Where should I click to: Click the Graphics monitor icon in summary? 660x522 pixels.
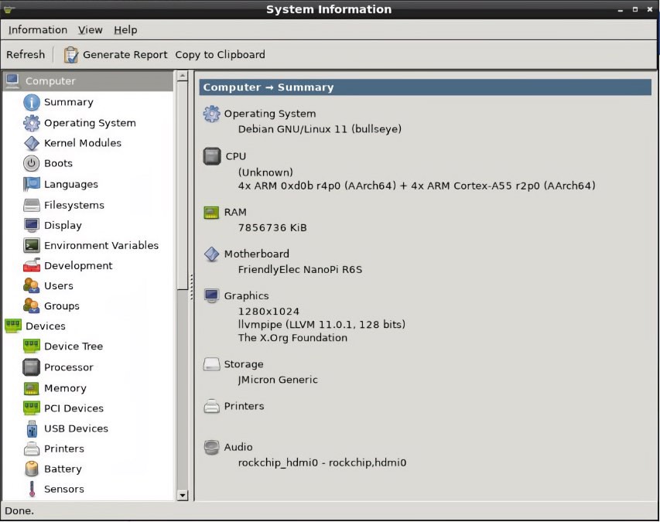[211, 295]
